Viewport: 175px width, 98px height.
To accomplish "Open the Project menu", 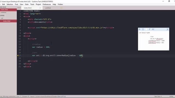I will (38, 4).
